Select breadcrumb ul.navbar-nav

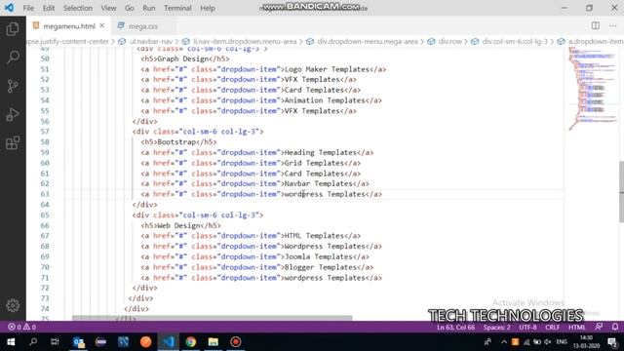coord(151,41)
